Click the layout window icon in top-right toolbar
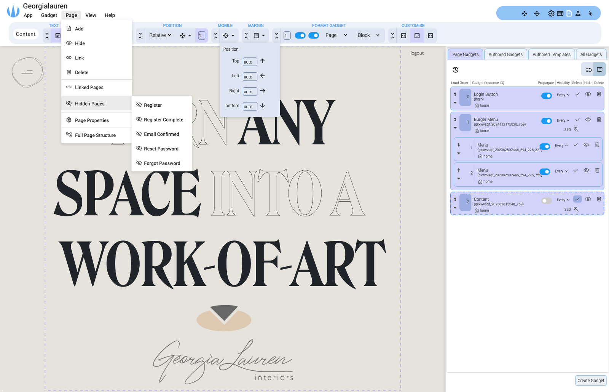Viewport: 609px width, 392px height. tap(560, 13)
